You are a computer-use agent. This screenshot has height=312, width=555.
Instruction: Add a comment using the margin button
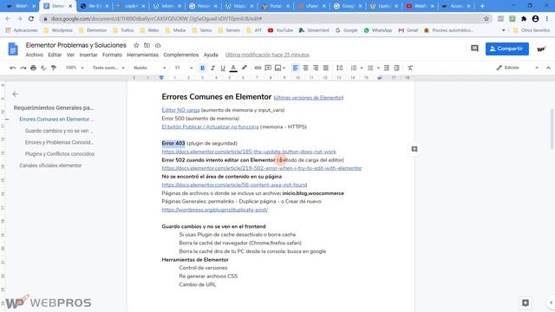(x=415, y=149)
